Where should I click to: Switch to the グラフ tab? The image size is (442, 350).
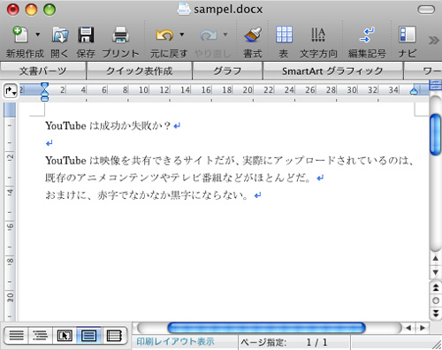(227, 71)
